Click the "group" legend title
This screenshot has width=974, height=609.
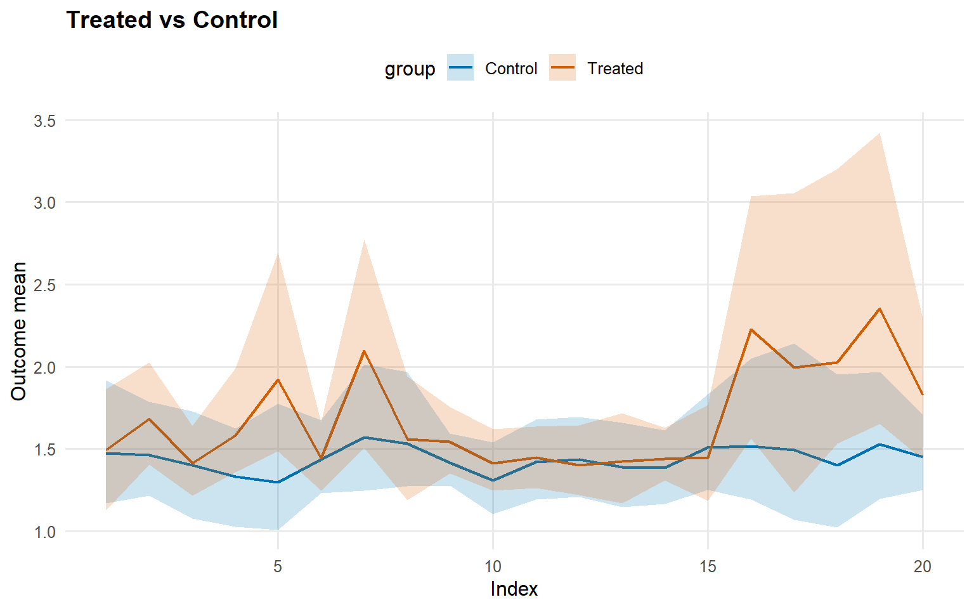tap(410, 69)
